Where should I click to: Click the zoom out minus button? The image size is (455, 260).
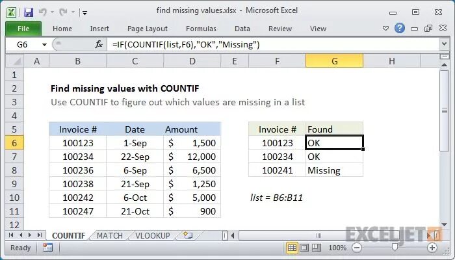[x=357, y=248]
